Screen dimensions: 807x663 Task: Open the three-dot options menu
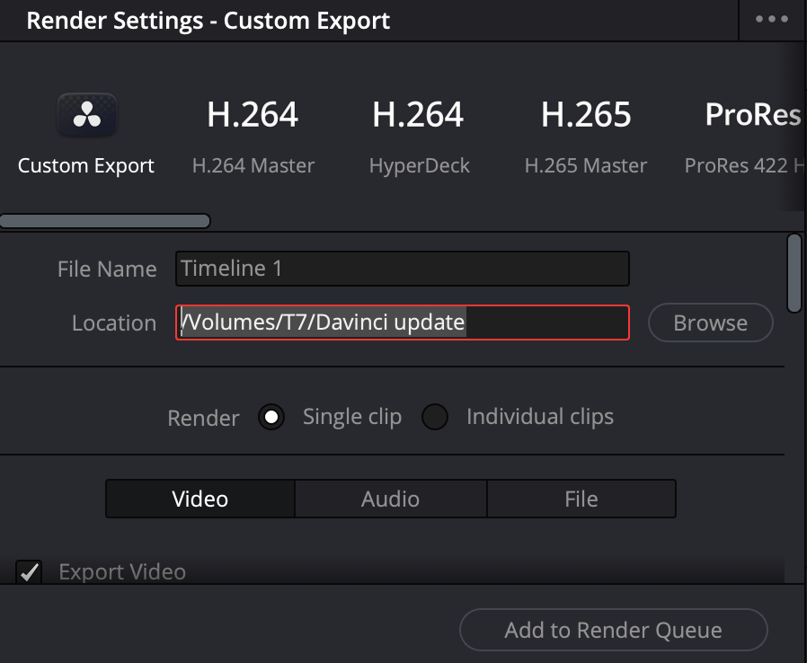tap(771, 20)
